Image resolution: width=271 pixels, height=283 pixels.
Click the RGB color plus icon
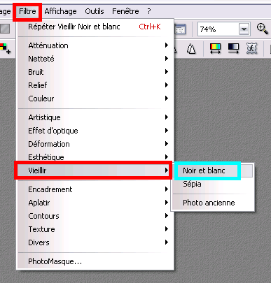click(5, 48)
